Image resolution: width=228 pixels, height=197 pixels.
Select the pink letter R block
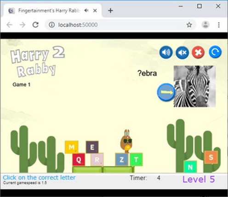tap(97, 160)
